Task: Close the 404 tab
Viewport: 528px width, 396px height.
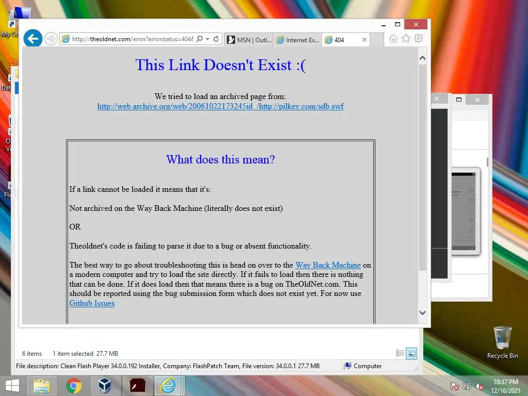Action: tap(365, 40)
